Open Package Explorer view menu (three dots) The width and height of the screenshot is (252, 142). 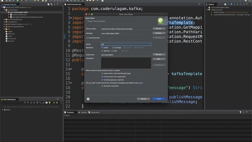[55, 4]
